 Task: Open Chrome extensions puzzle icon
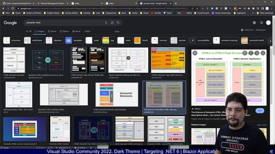click(x=253, y=9)
